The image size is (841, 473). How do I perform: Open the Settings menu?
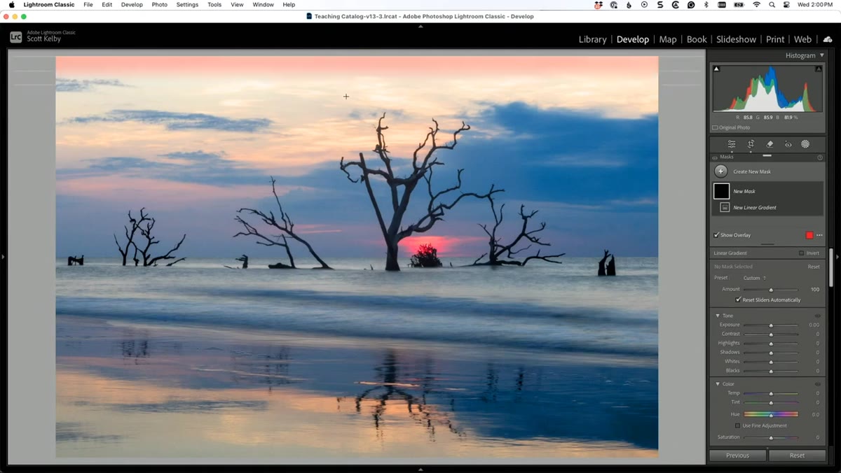187,5
